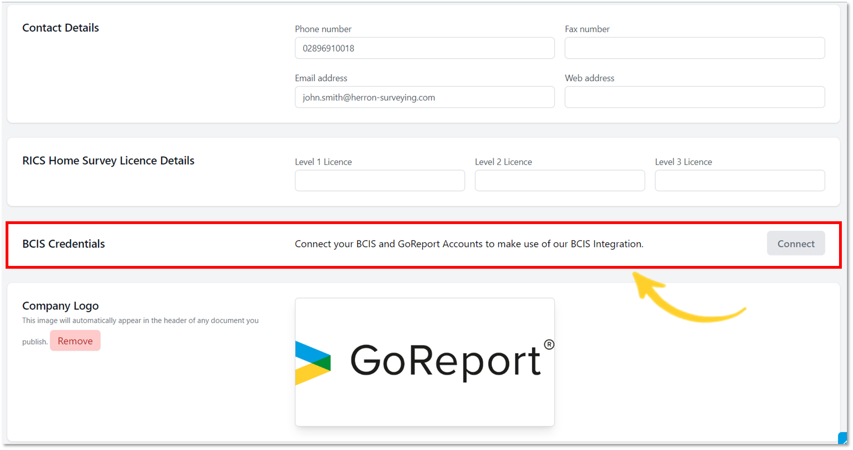Click the logo header description text
Image resolution: width=853 pixels, height=450 pixels.
140,331
